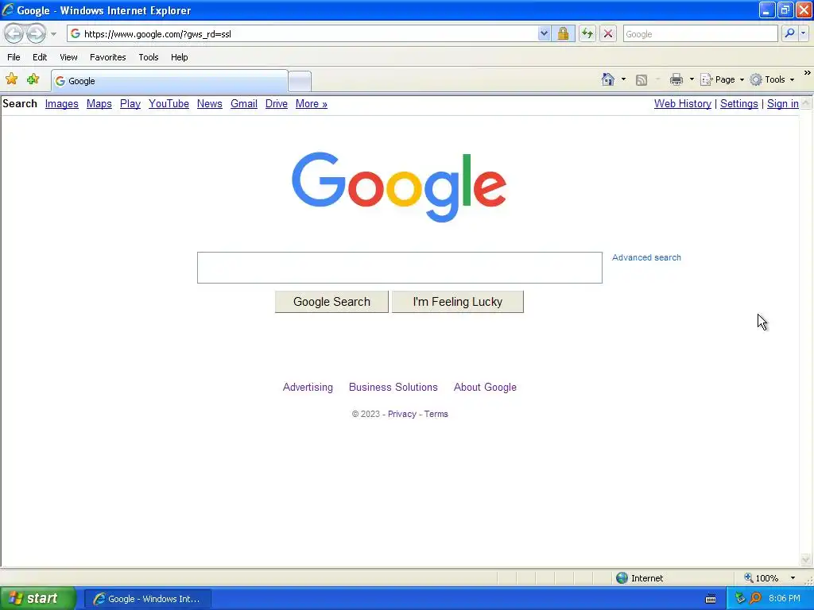This screenshot has width=814, height=610.
Task: Click the Advanced search link
Action: [646, 257]
